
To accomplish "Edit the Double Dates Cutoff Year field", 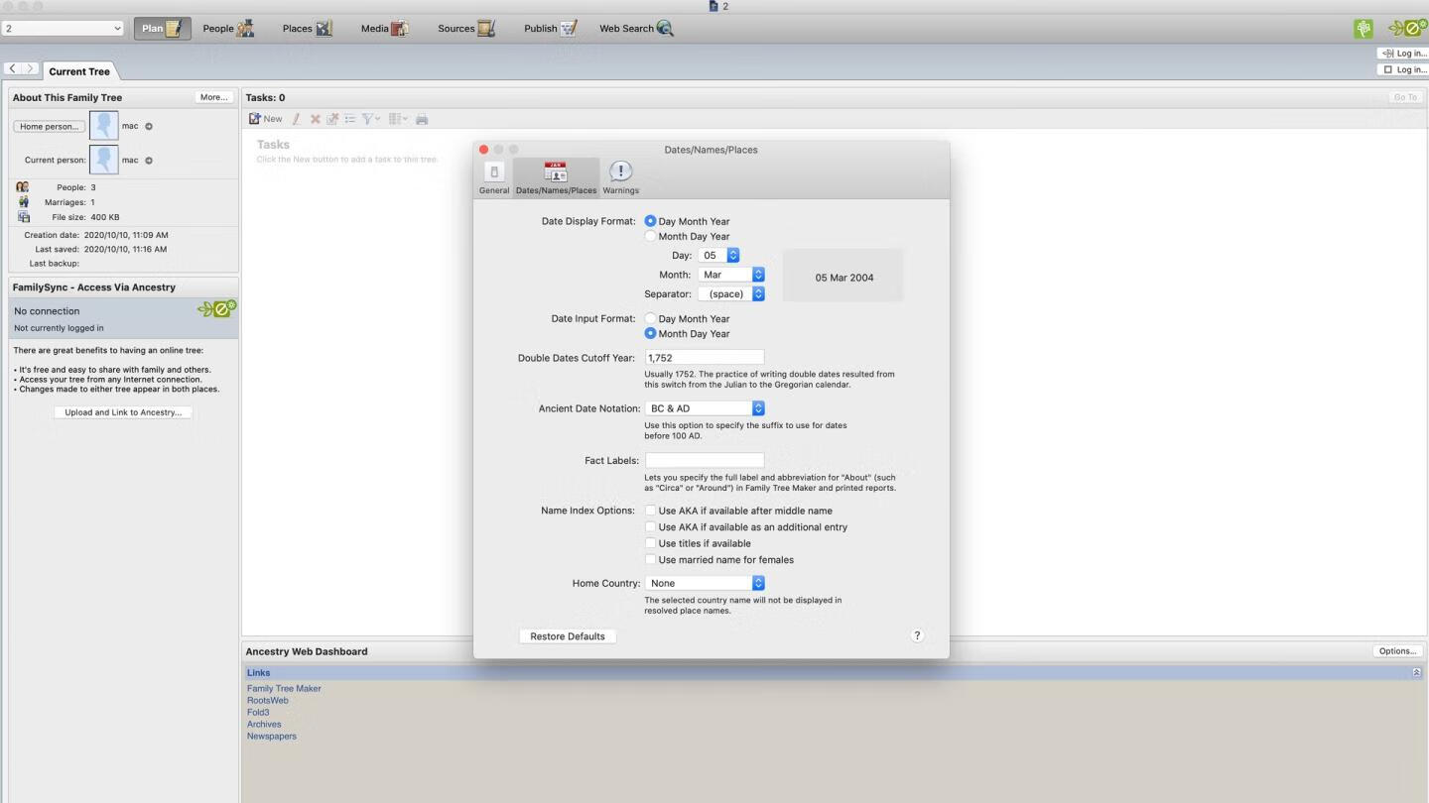I will tap(704, 357).
